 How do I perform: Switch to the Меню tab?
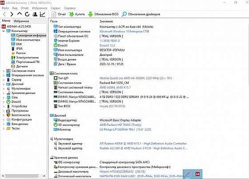6,21
